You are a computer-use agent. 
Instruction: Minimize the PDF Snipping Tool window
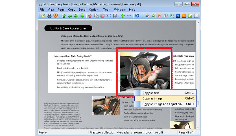point(178,4)
